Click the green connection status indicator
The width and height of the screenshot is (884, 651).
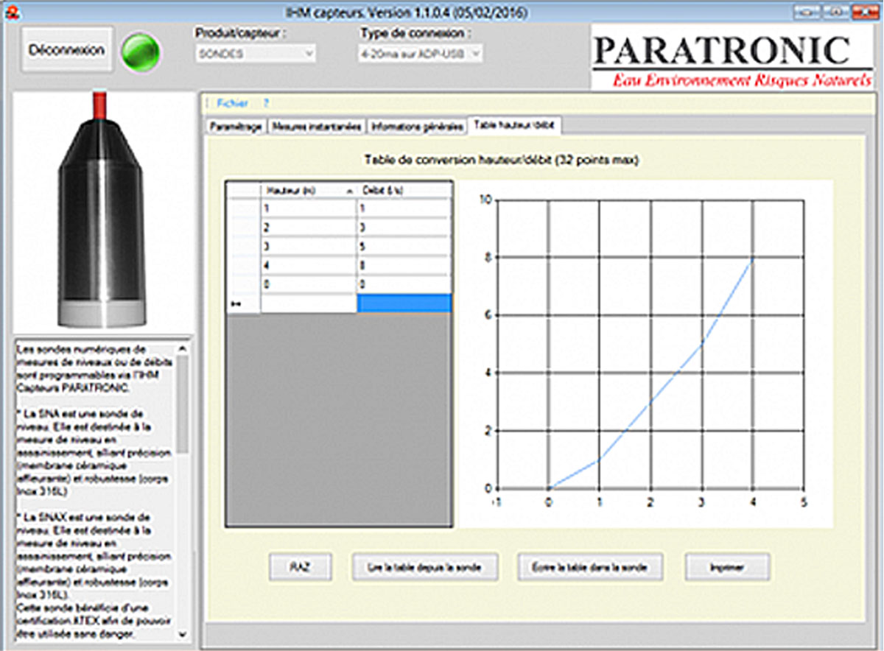141,52
